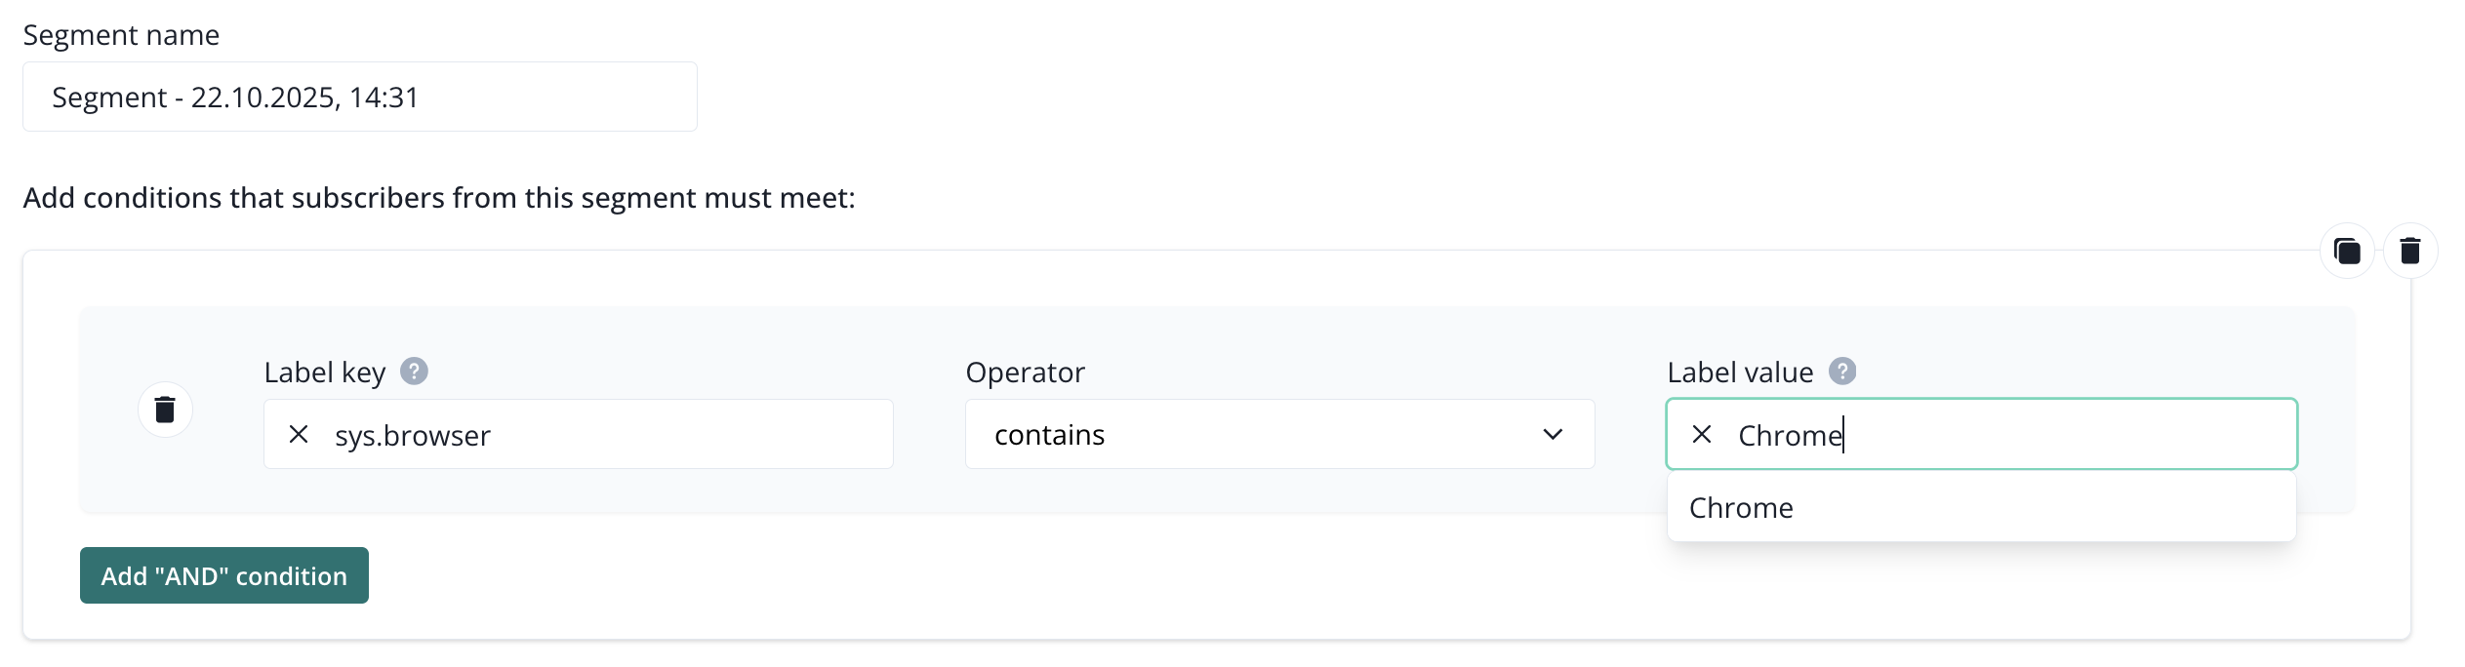The height and width of the screenshot is (667, 2465).
Task: Clear the Chrome label value with the X
Action: (1701, 435)
